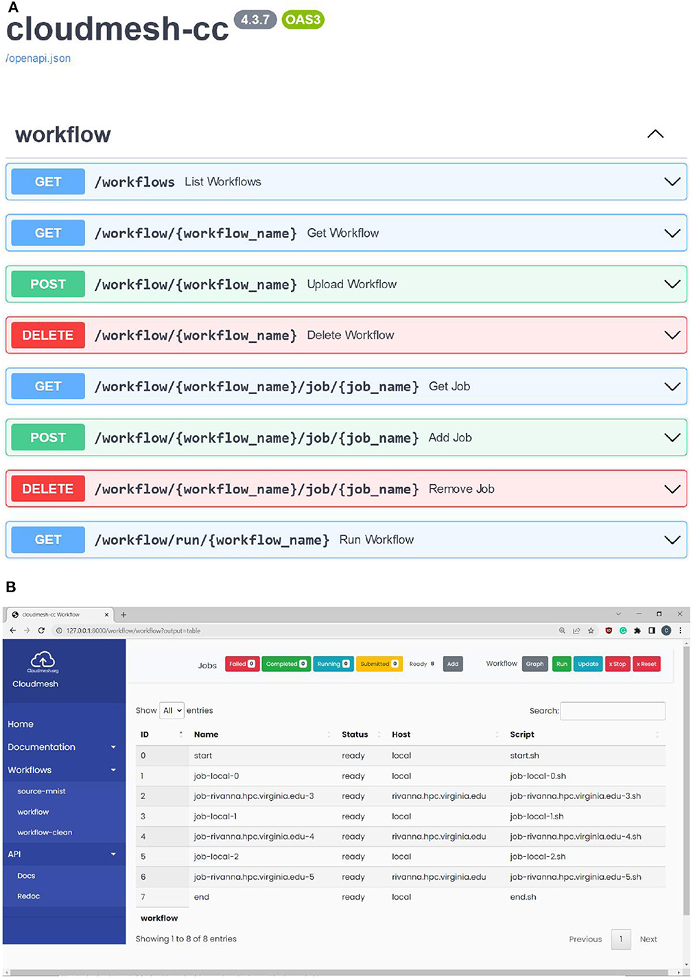The height and width of the screenshot is (980, 695).
Task: Expand the GET /workflows List Workflows row
Action: 346,182
